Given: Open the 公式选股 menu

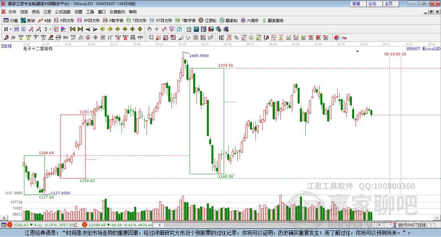Looking at the screenshot, I should pyautogui.click(x=63, y=12).
